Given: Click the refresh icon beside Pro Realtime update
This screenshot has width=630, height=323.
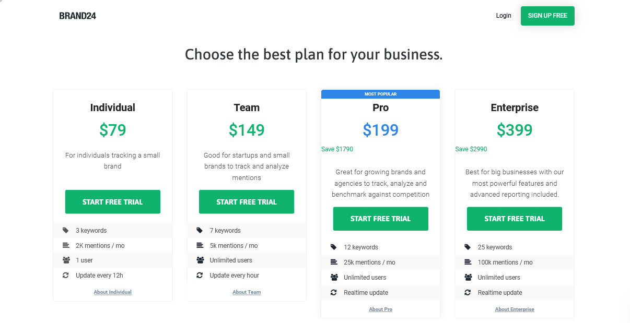Looking at the screenshot, I should point(333,292).
